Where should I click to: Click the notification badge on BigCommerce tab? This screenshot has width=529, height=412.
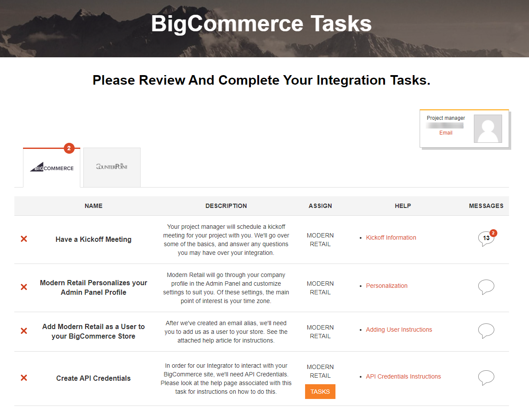69,148
